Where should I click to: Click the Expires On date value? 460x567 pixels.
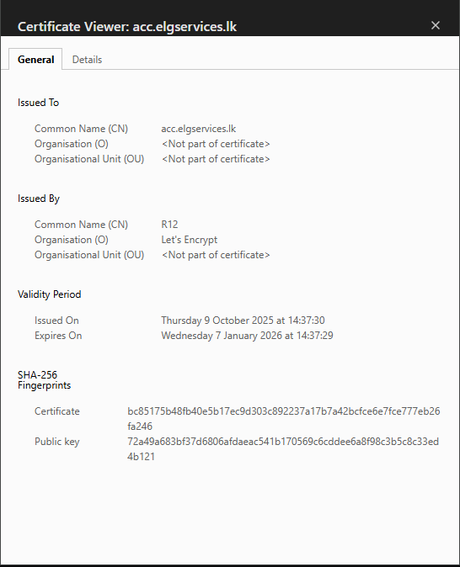pyautogui.click(x=247, y=336)
